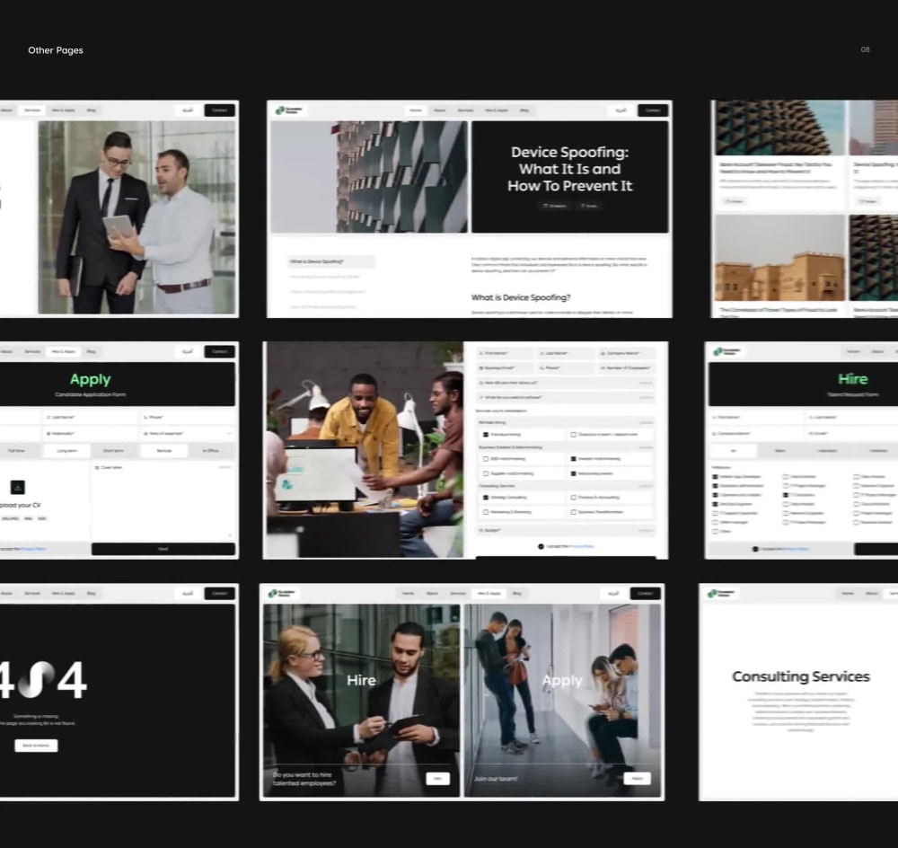Select Home in Device Spoofing page navbar
Screen dimensions: 898x848
(416, 110)
